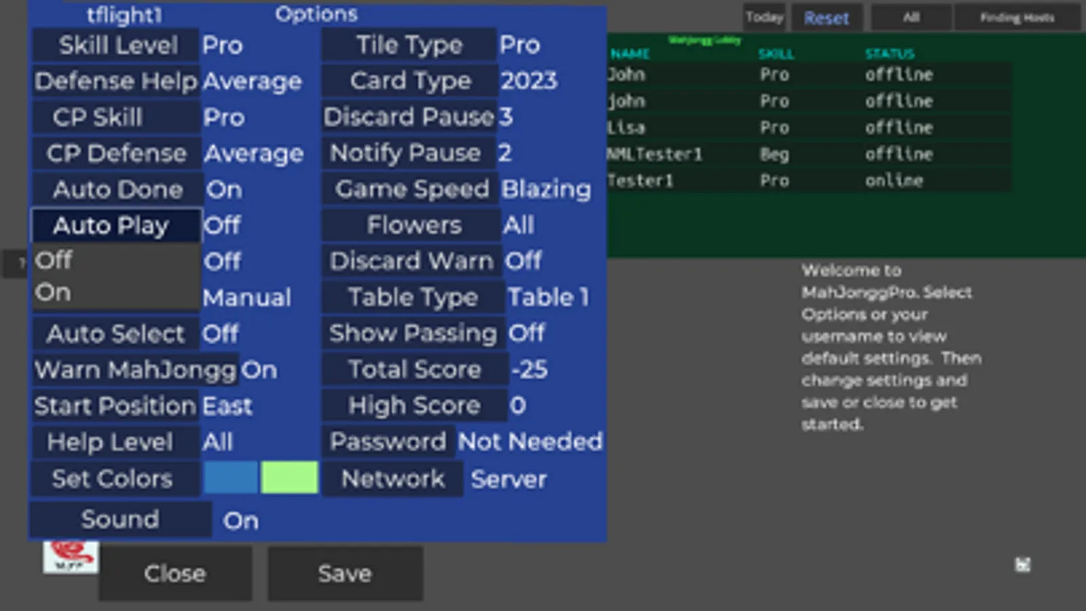Open the Network option
Viewport: 1086px width, 611px height.
(393, 479)
